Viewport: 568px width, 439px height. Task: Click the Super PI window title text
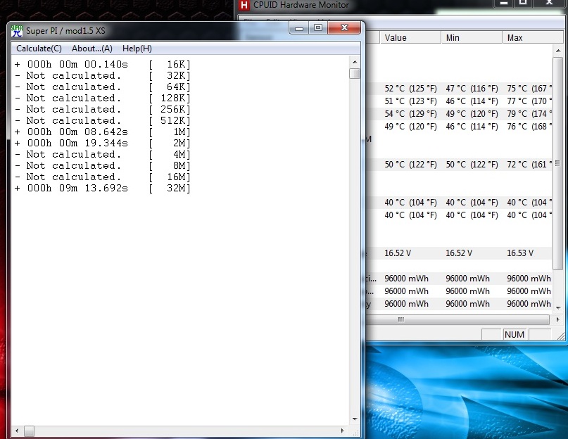pyautogui.click(x=65, y=31)
